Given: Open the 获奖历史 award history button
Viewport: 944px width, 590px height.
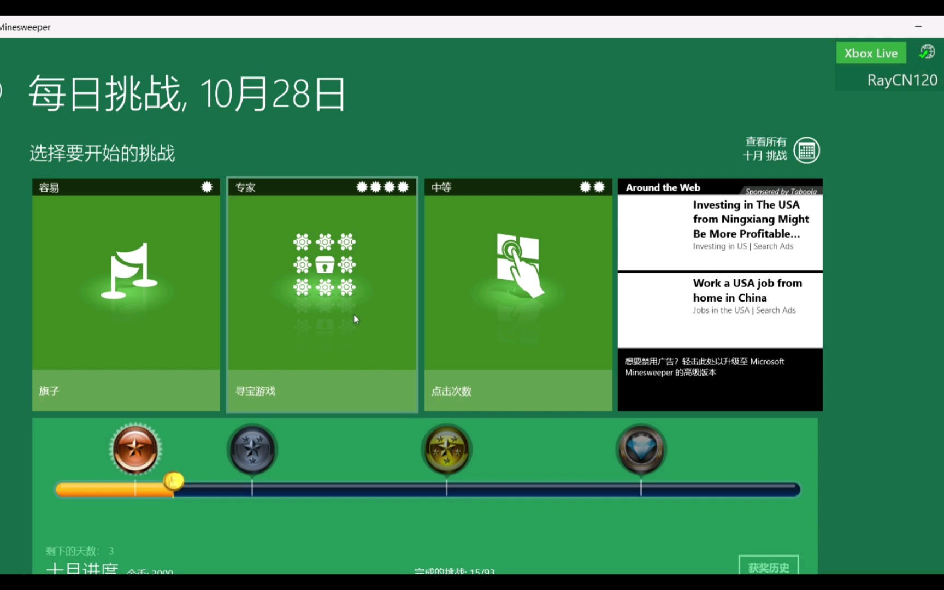Looking at the screenshot, I should [769, 565].
